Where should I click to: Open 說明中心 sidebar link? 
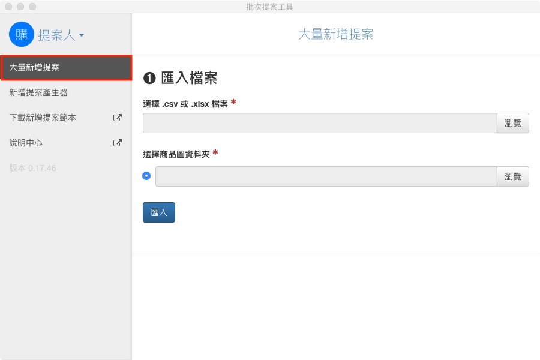click(x=26, y=143)
